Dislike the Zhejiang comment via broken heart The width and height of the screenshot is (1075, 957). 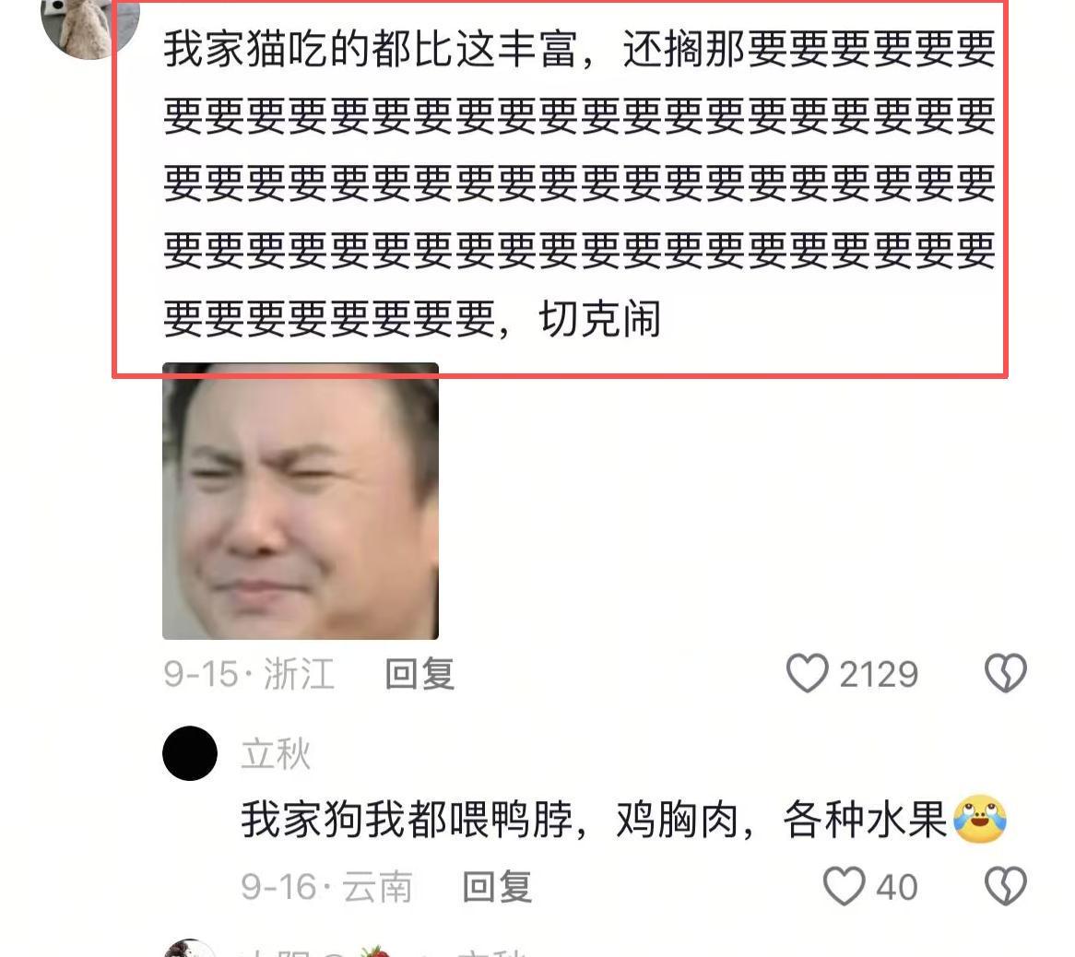[1005, 673]
